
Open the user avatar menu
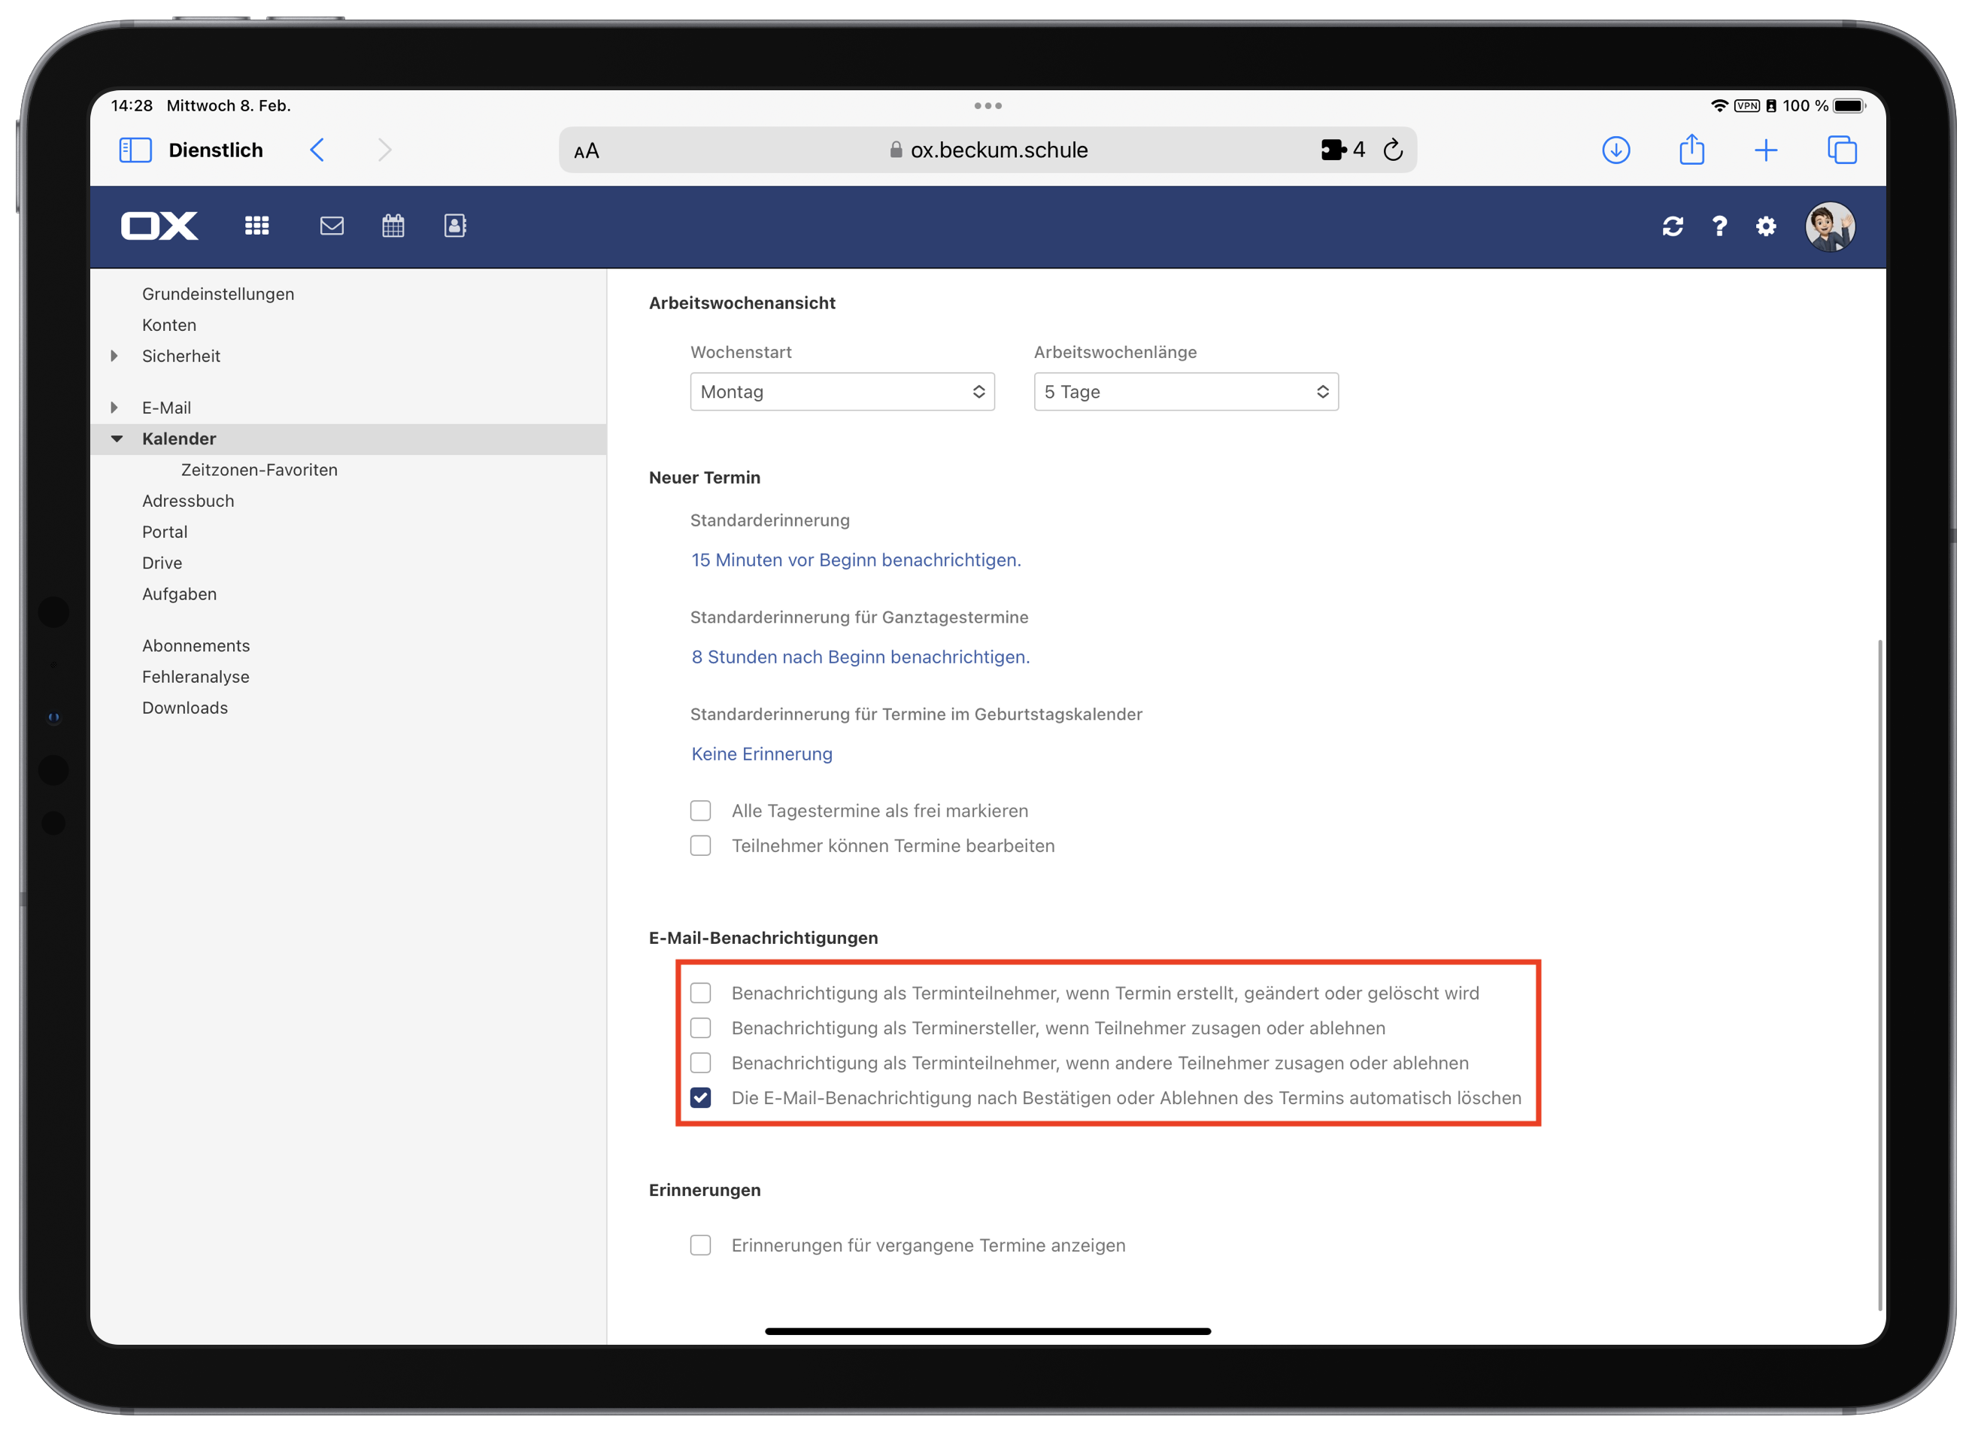[x=1830, y=227]
